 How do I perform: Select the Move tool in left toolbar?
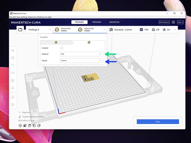[13, 51]
